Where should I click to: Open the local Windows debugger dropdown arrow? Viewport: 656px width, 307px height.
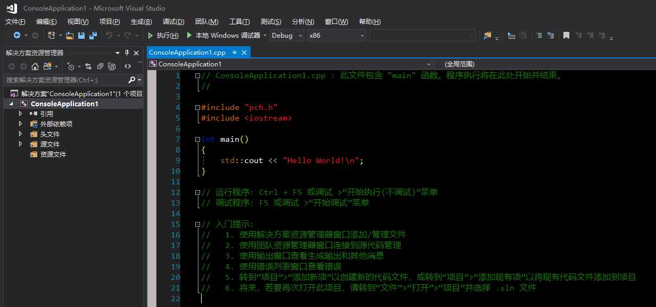point(265,36)
